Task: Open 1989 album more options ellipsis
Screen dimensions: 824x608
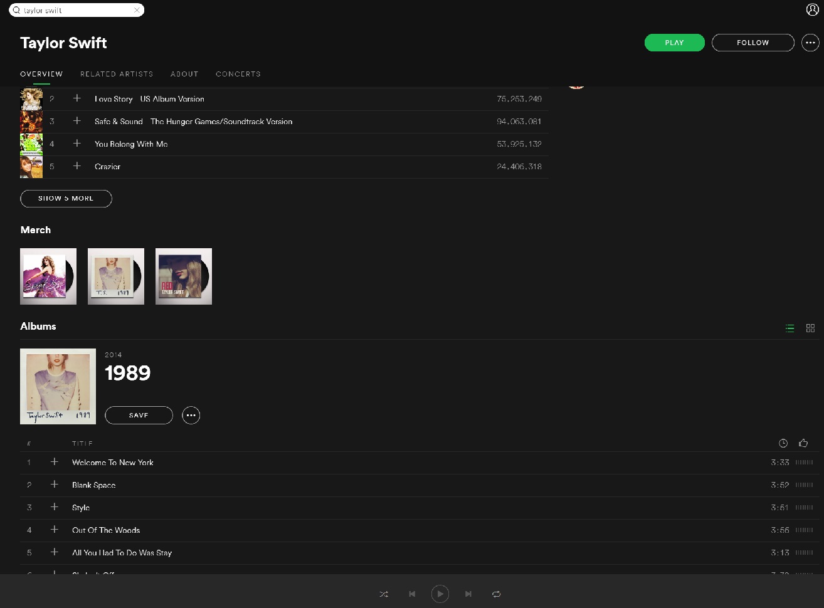Action: [x=191, y=415]
